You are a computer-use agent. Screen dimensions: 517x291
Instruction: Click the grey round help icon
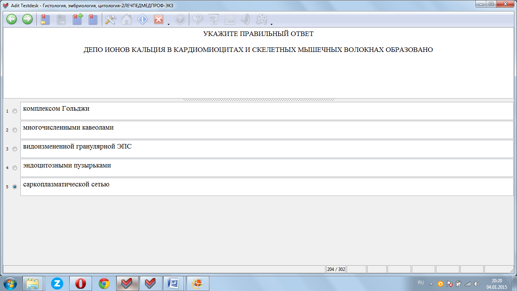pos(180,19)
